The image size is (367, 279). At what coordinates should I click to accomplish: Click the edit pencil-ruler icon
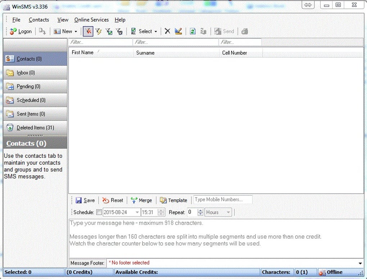click(178, 31)
